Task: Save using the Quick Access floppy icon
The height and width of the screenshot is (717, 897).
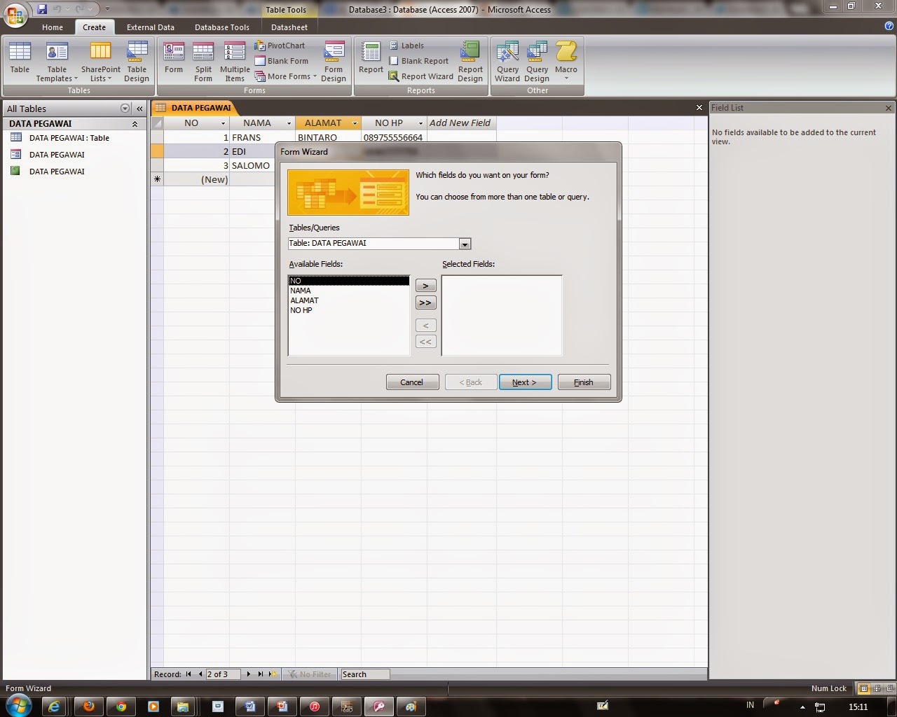Action: [x=42, y=10]
